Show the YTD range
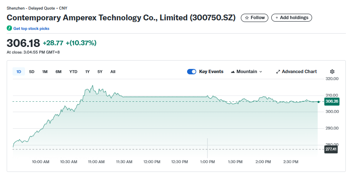 73,72
